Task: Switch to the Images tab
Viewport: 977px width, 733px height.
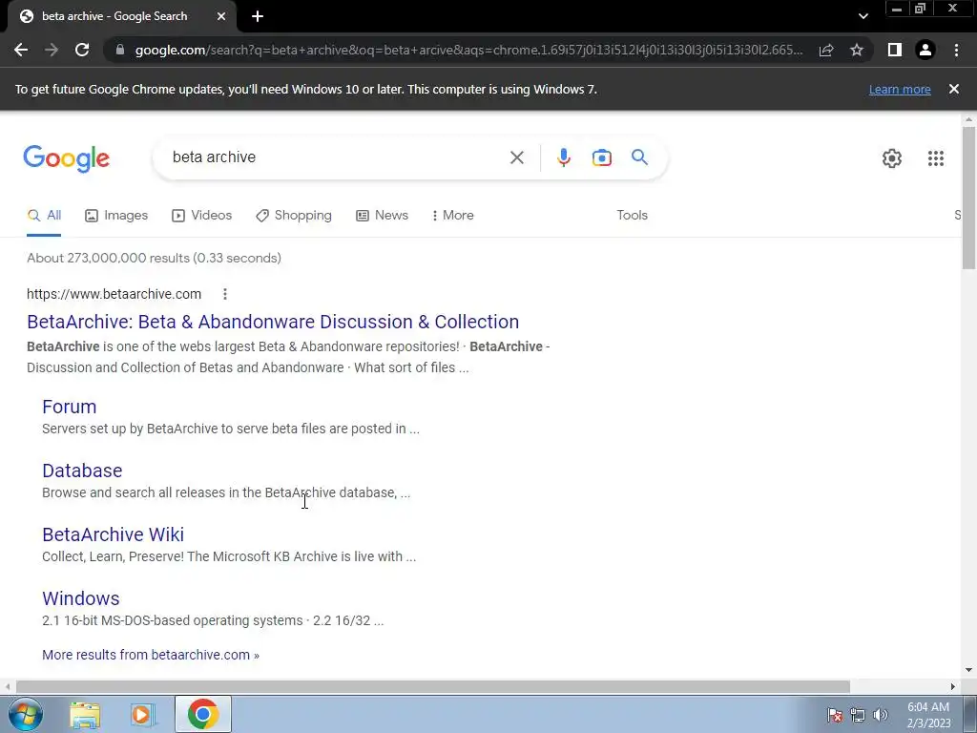Action: (116, 215)
